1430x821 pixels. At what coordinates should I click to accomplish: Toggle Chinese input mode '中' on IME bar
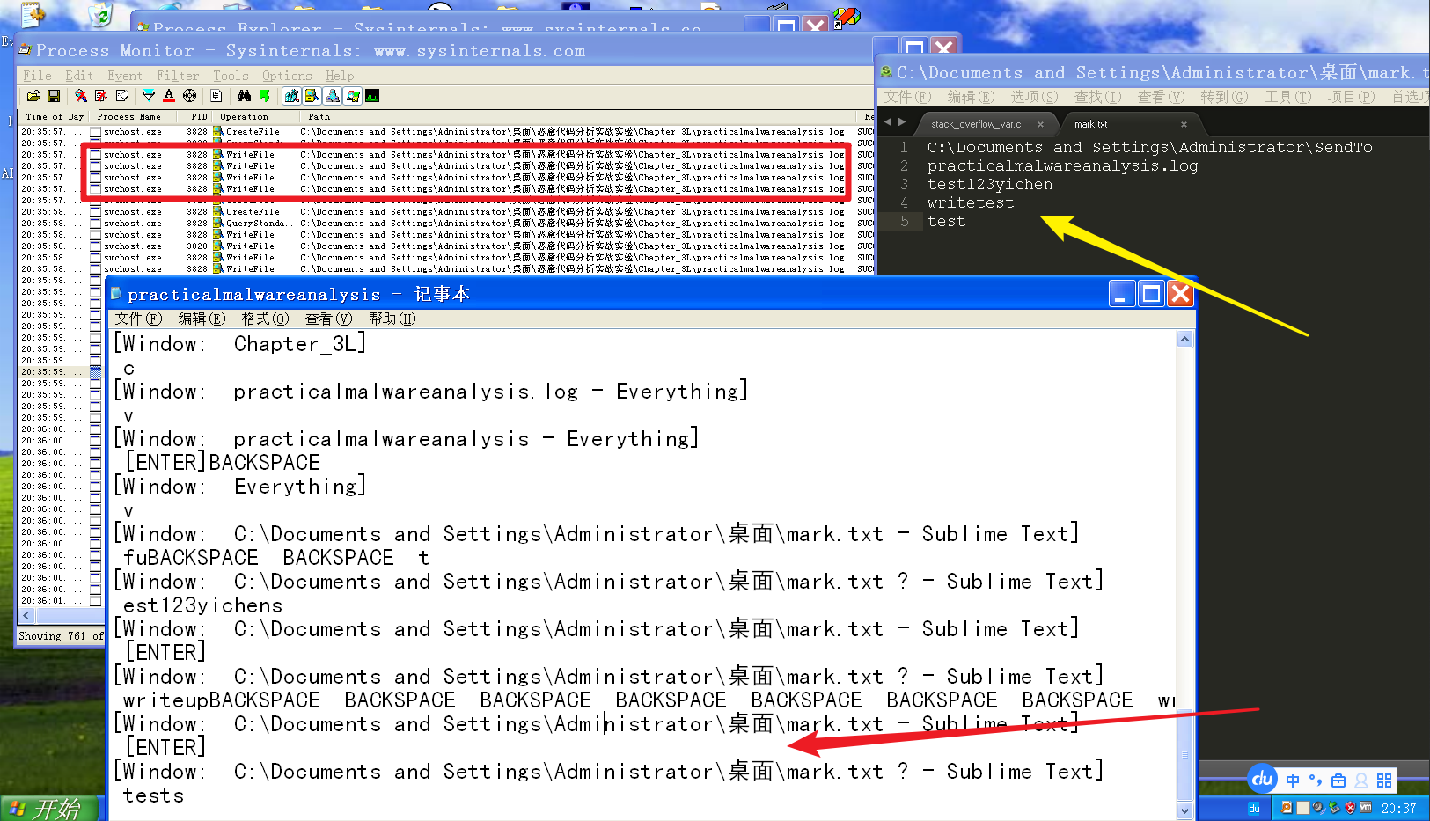[1293, 781]
